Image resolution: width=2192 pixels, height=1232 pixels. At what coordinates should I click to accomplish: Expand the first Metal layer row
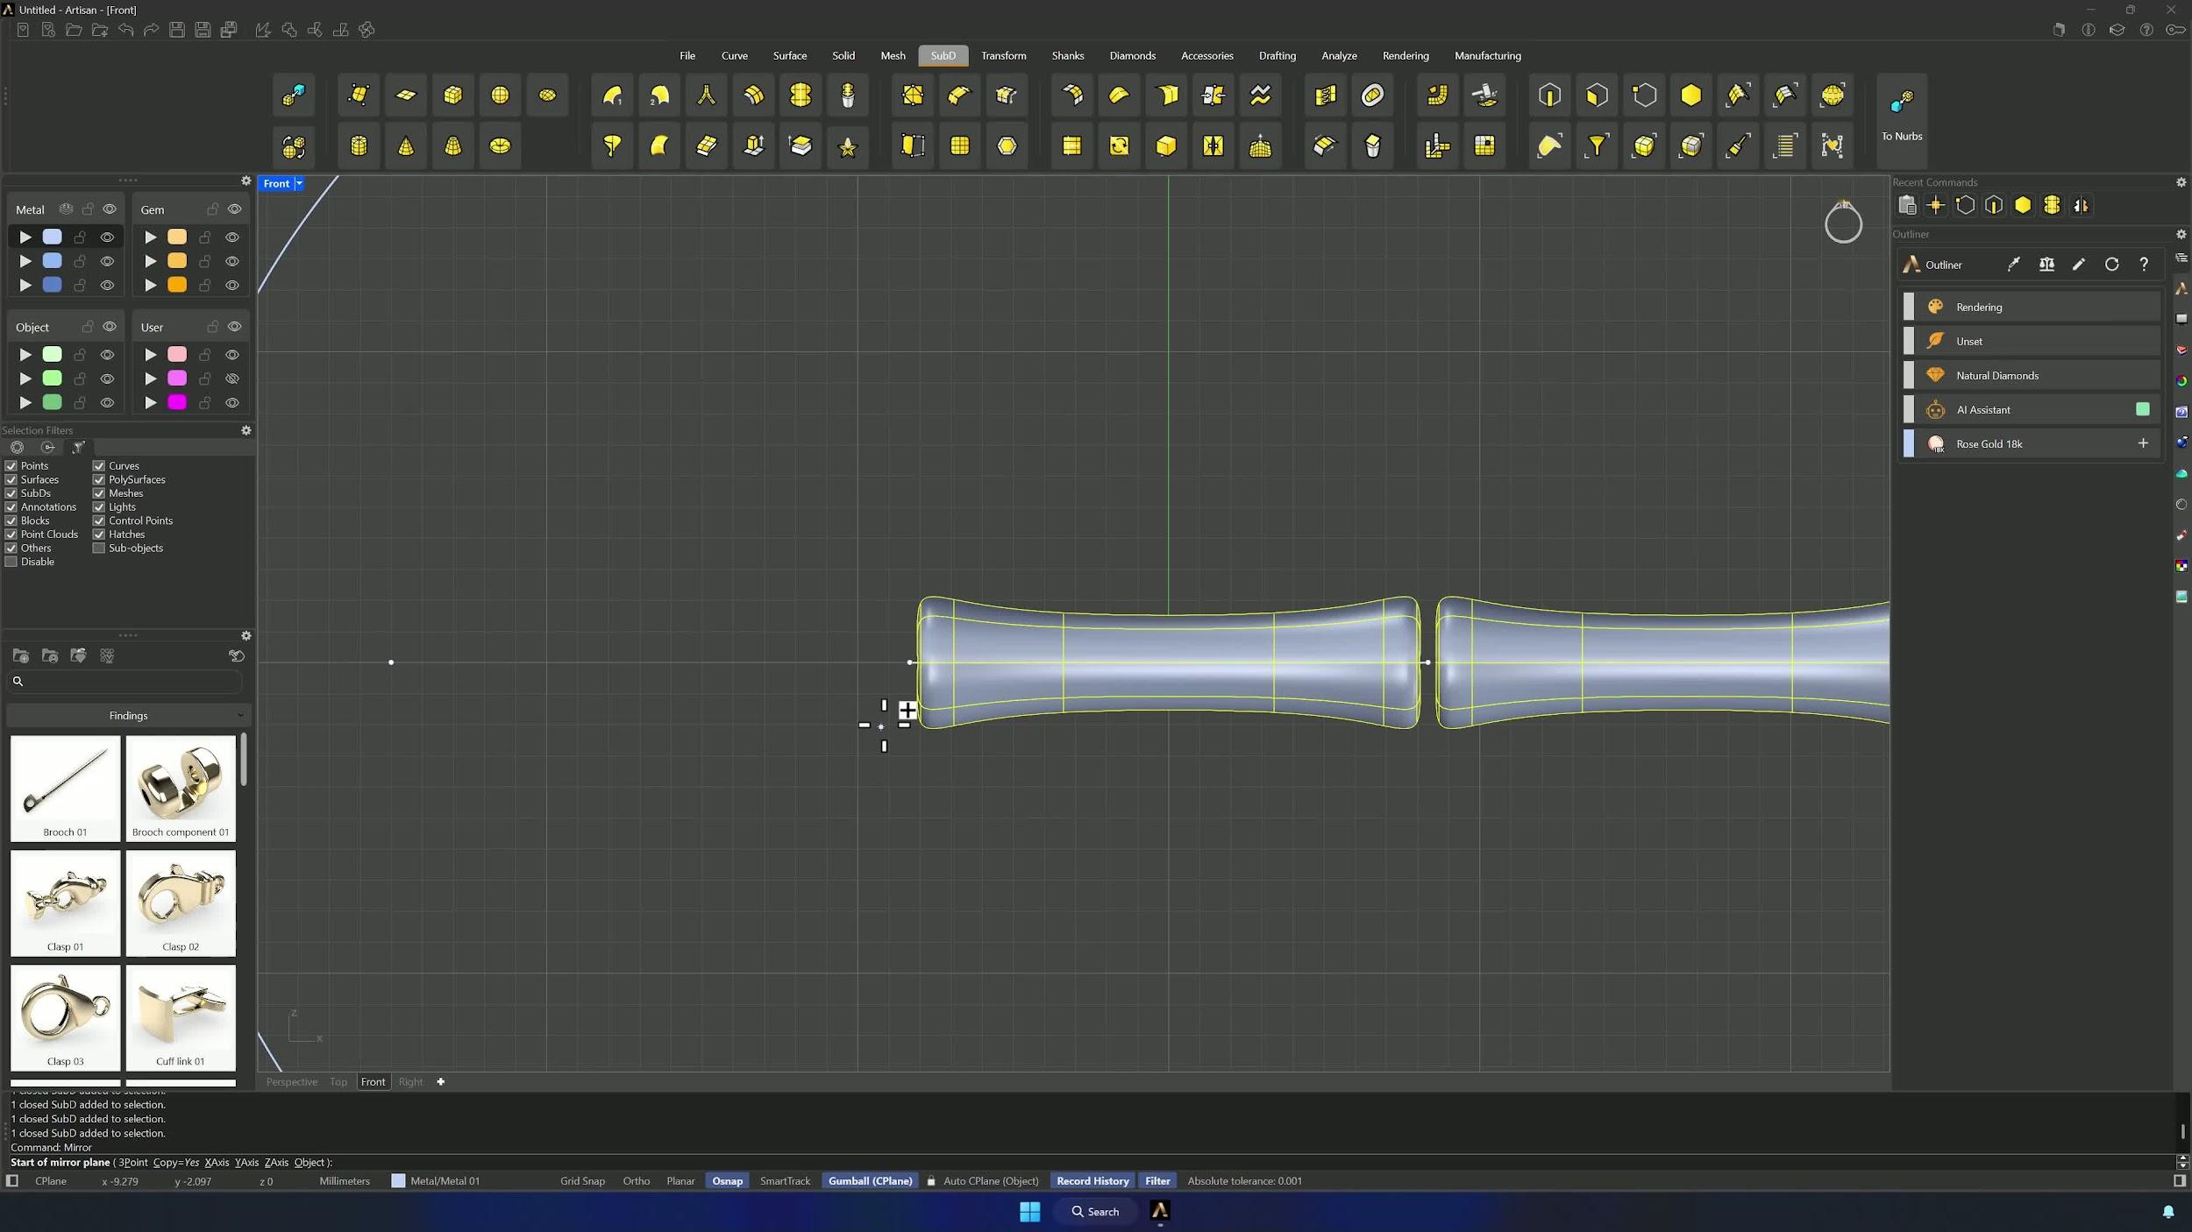tap(25, 237)
